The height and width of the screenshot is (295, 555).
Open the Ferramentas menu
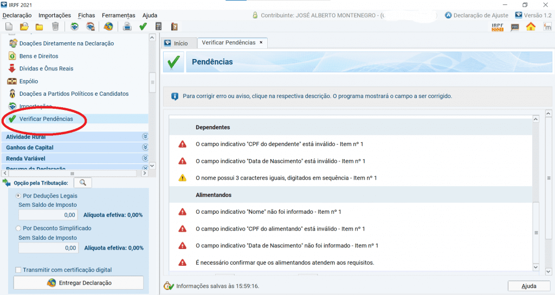click(119, 15)
